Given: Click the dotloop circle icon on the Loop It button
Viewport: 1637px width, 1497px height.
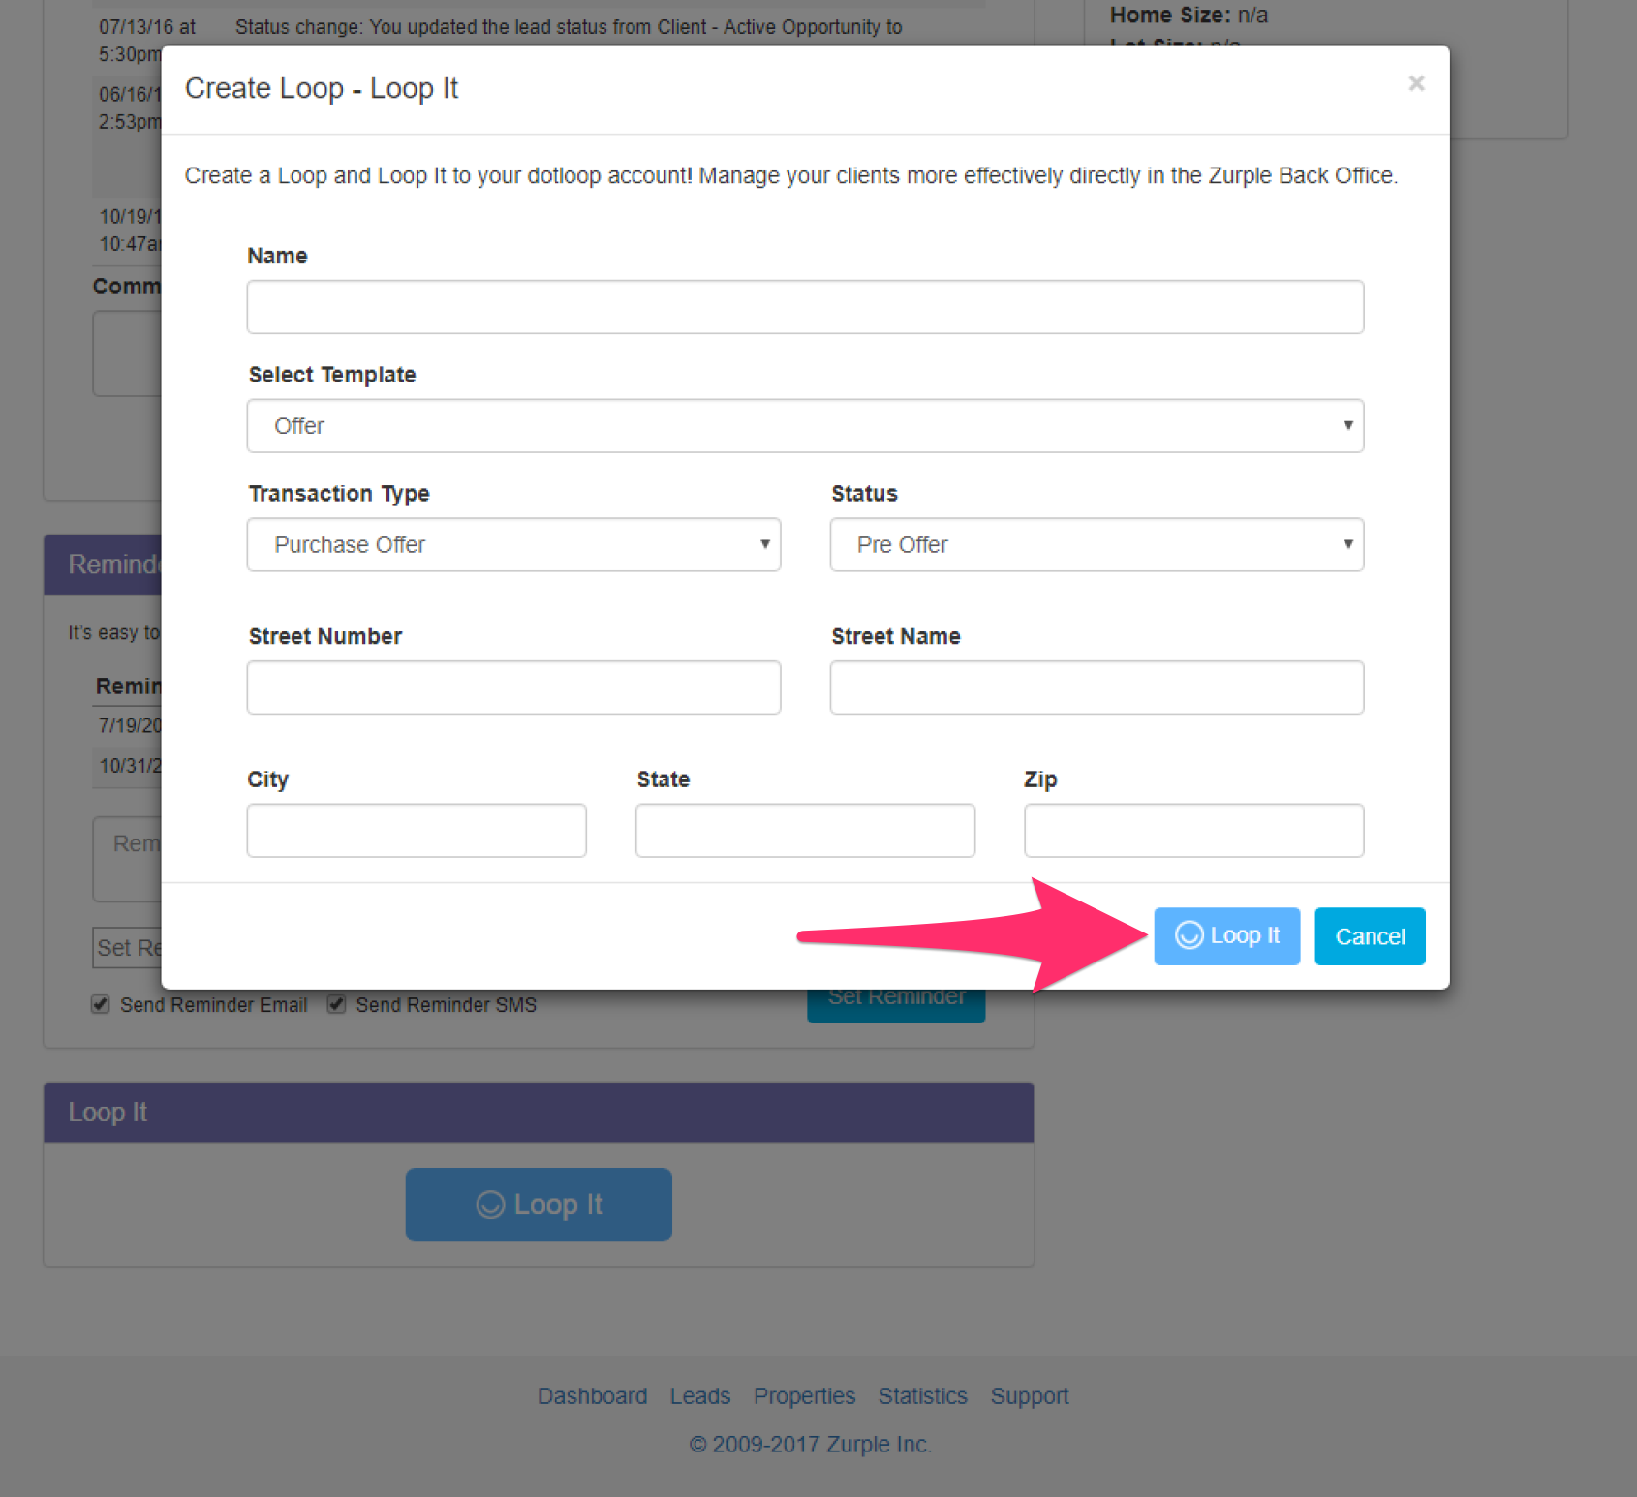Looking at the screenshot, I should (1189, 935).
